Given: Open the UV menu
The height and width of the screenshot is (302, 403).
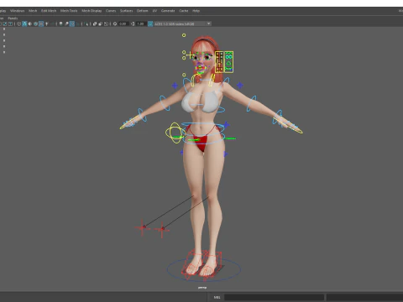Looking at the screenshot, I should pyautogui.click(x=154, y=11).
